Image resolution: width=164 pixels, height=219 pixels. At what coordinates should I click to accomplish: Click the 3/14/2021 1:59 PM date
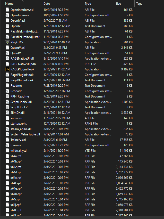56,151
